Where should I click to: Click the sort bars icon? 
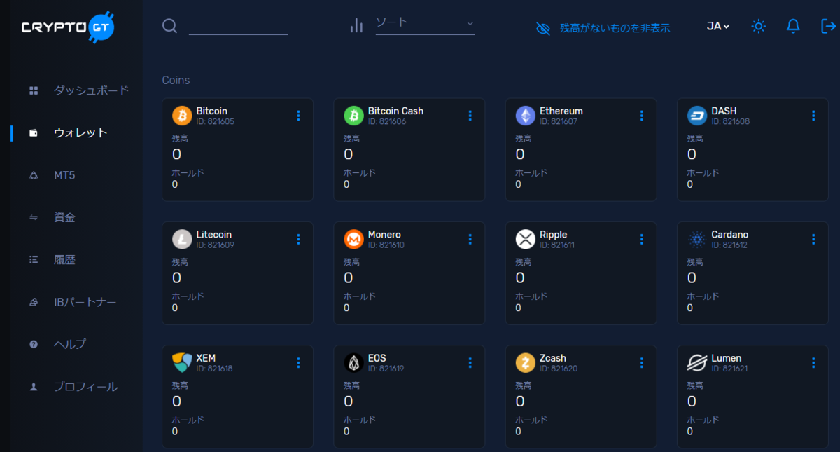click(357, 26)
